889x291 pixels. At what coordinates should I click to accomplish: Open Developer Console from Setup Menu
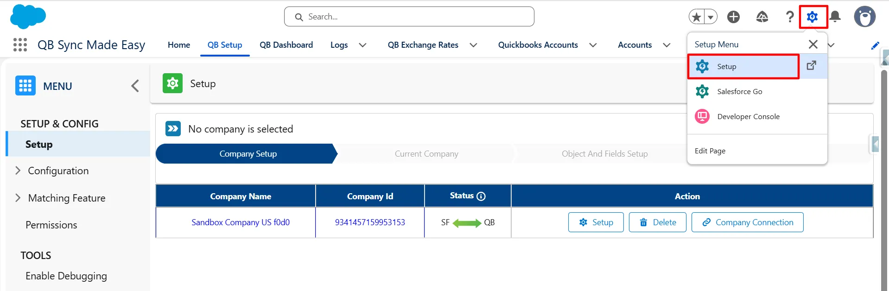coord(757,116)
